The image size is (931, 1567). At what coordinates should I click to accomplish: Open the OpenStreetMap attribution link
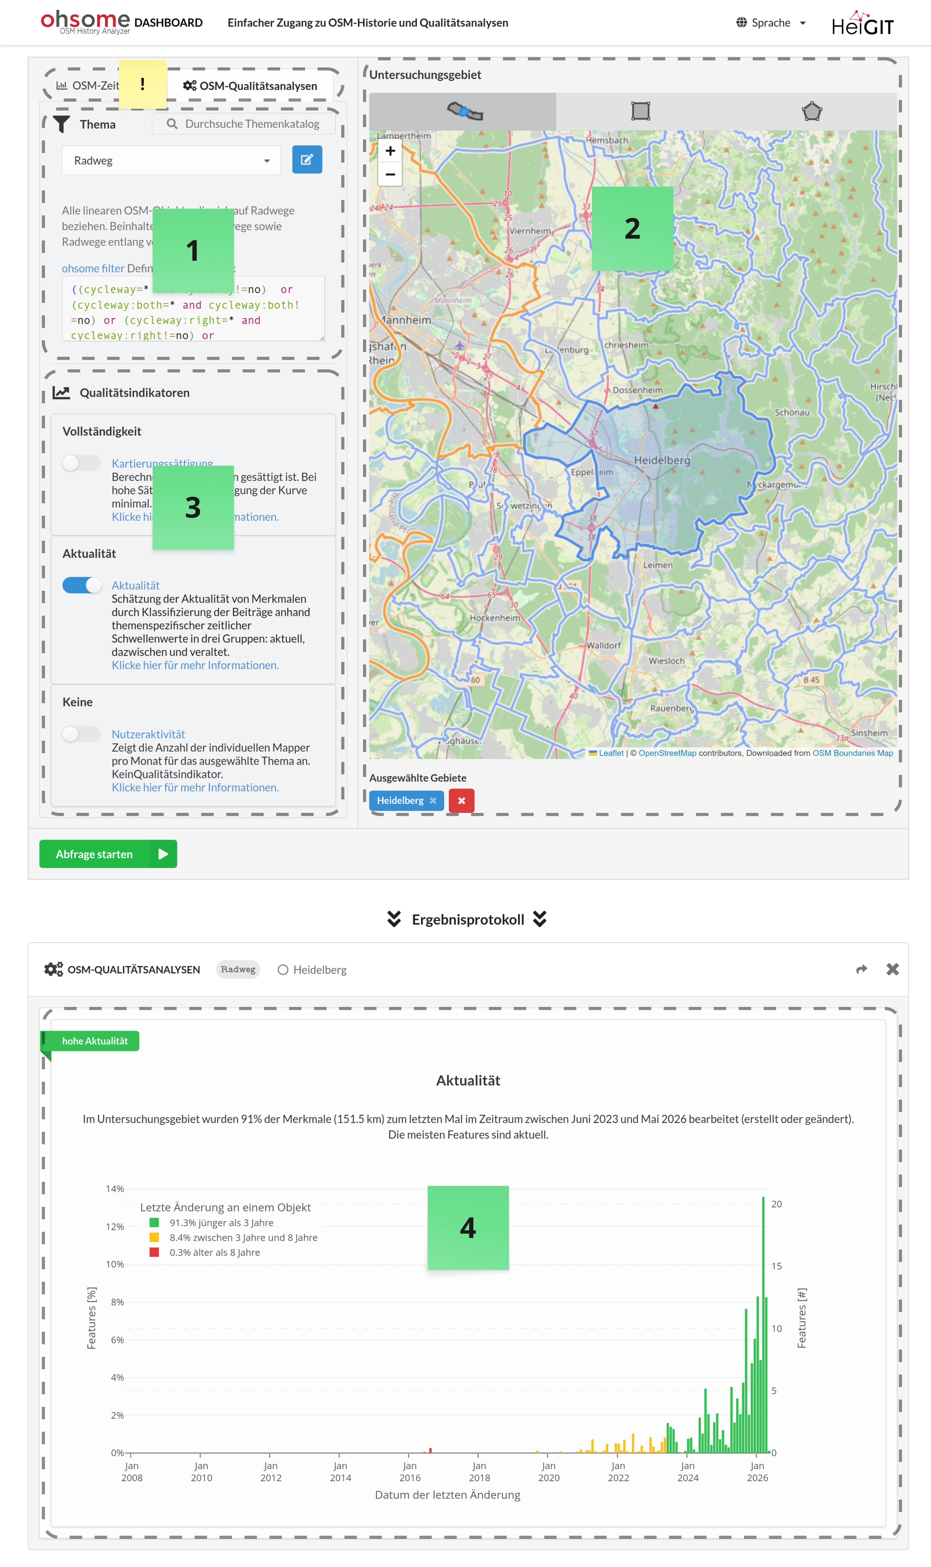(667, 753)
